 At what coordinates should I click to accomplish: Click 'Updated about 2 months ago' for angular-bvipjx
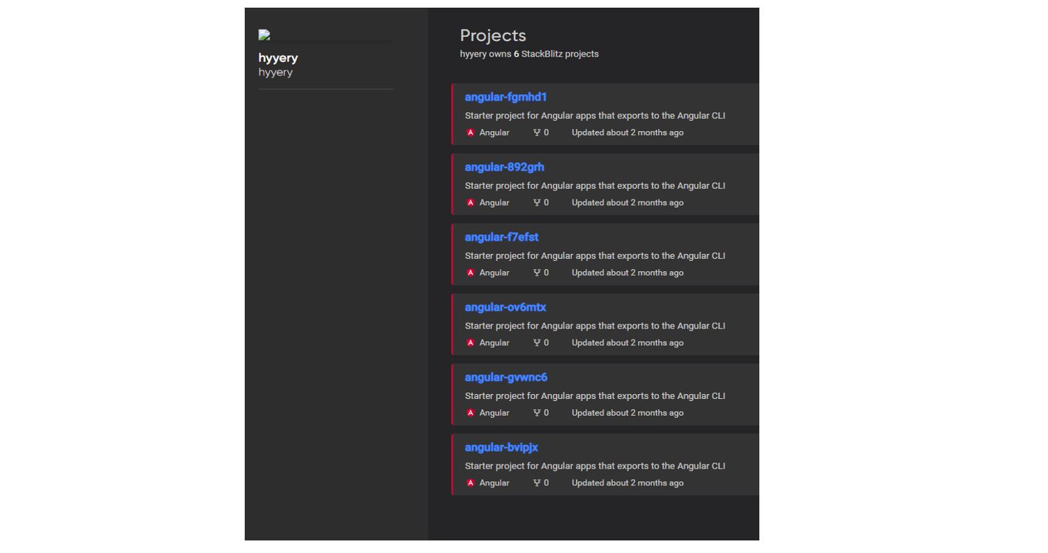[x=628, y=483]
